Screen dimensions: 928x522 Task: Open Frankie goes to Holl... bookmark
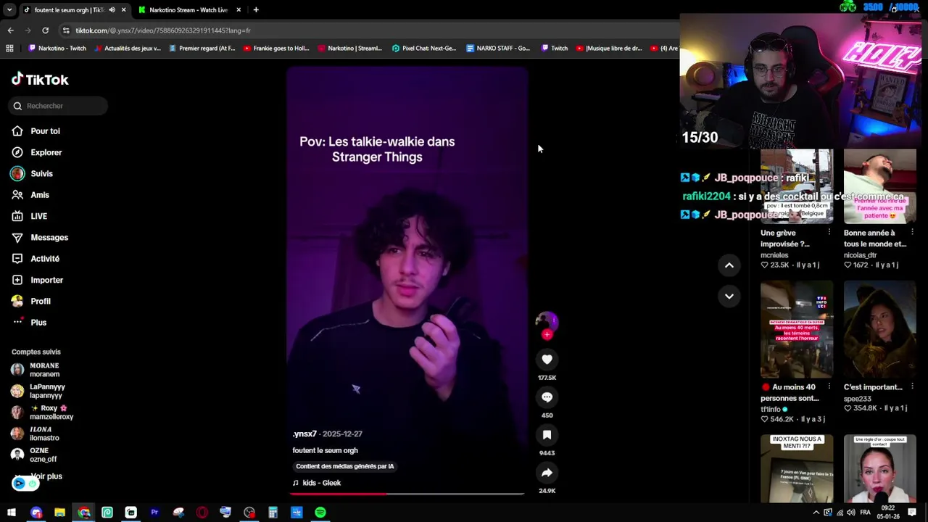[x=276, y=49]
